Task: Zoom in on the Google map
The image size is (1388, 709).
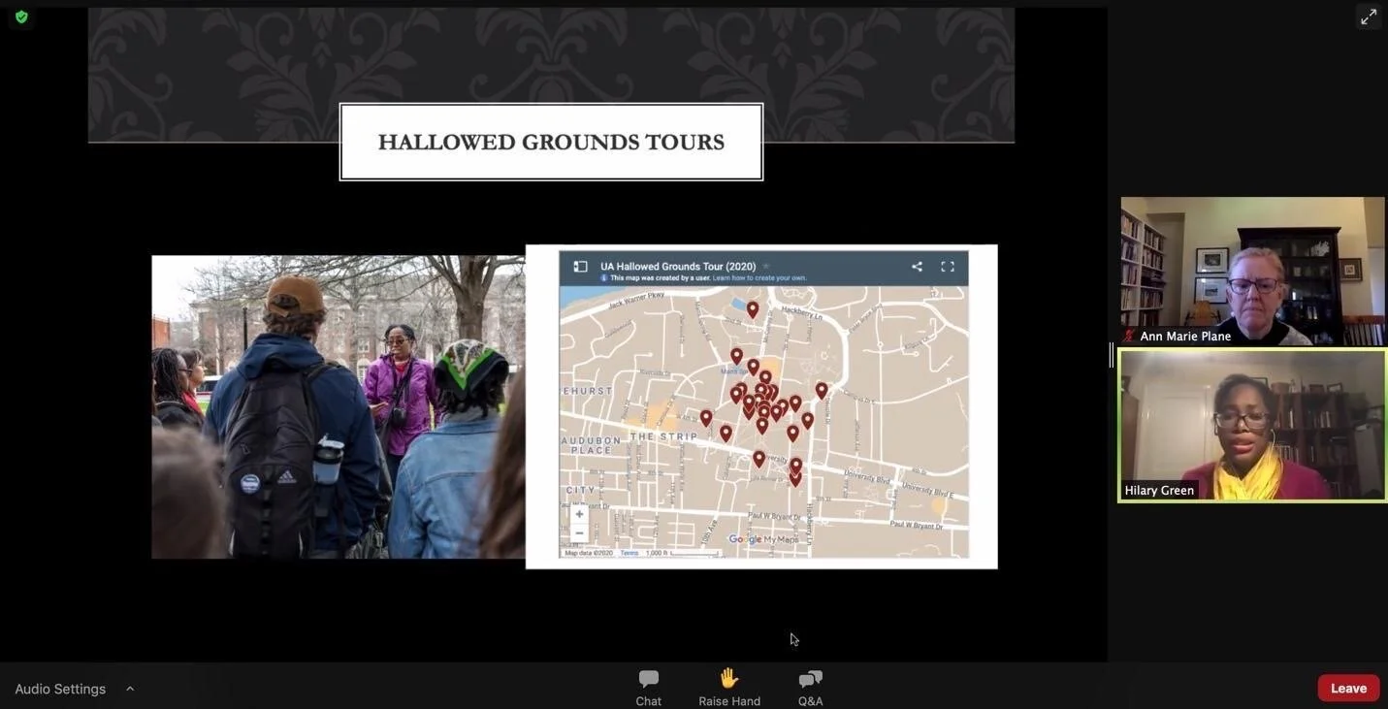Action: pos(576,512)
